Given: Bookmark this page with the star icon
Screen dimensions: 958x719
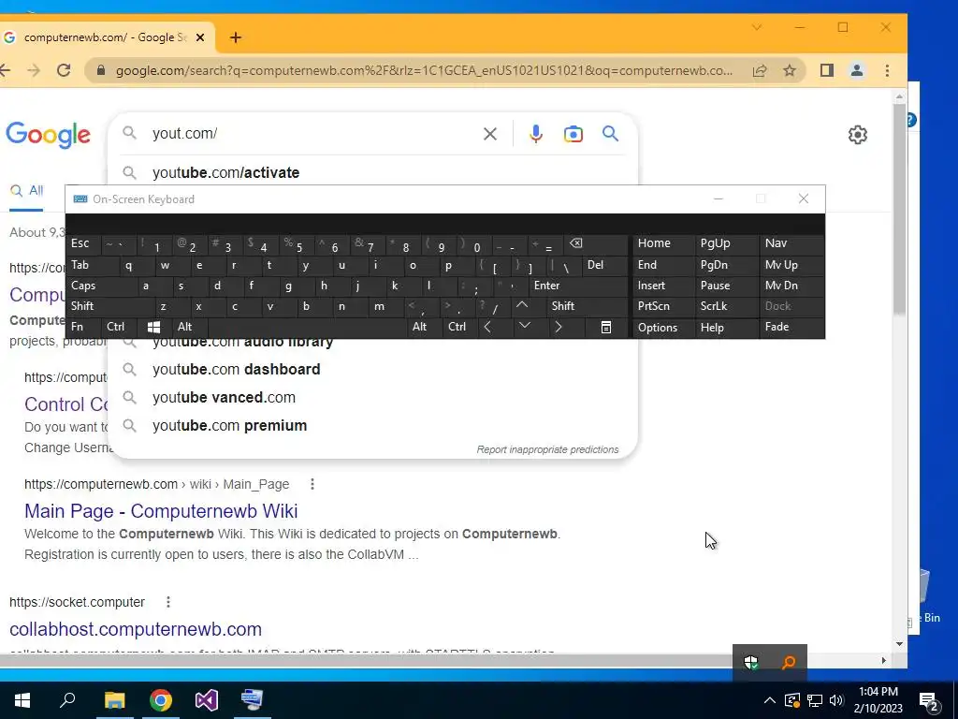Looking at the screenshot, I should click(x=790, y=70).
